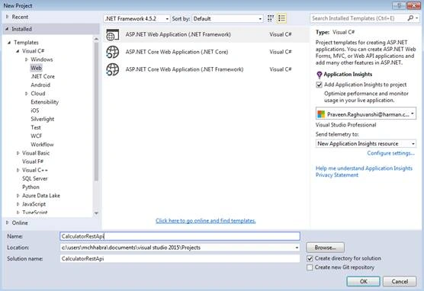Focus the Name input field

(180, 236)
